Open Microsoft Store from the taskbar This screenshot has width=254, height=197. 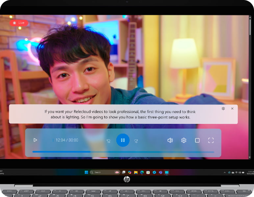point(148,172)
